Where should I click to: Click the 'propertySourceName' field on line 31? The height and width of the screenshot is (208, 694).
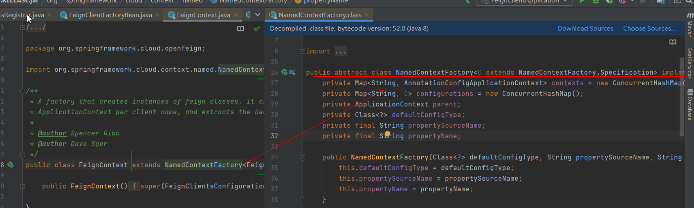click(x=445, y=126)
